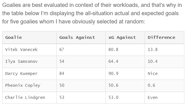The width and height of the screenshot is (186, 106).
Task: Select the Pheonix Copley name cell
Action: click(x=30, y=86)
